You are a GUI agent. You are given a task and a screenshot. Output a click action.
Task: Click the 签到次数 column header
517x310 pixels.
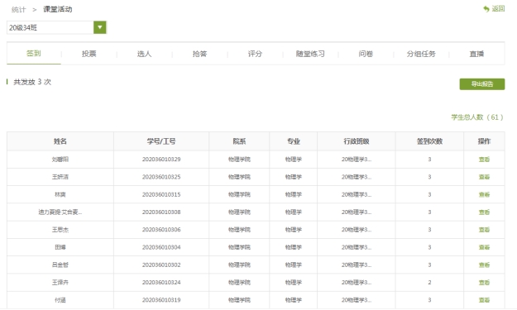tap(429, 141)
